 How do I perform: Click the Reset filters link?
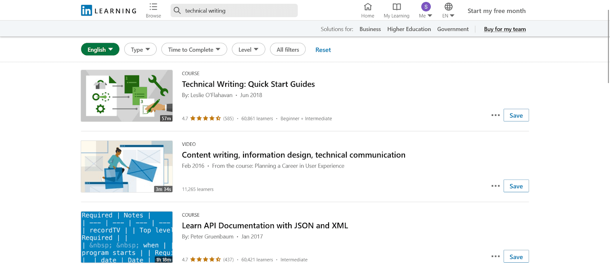pos(323,50)
